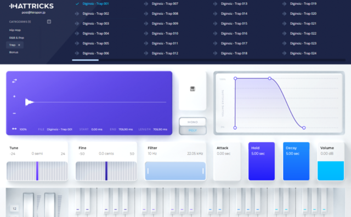Switch voice mode to POLY
Viewport: 351px width, 217px height.
(x=193, y=130)
